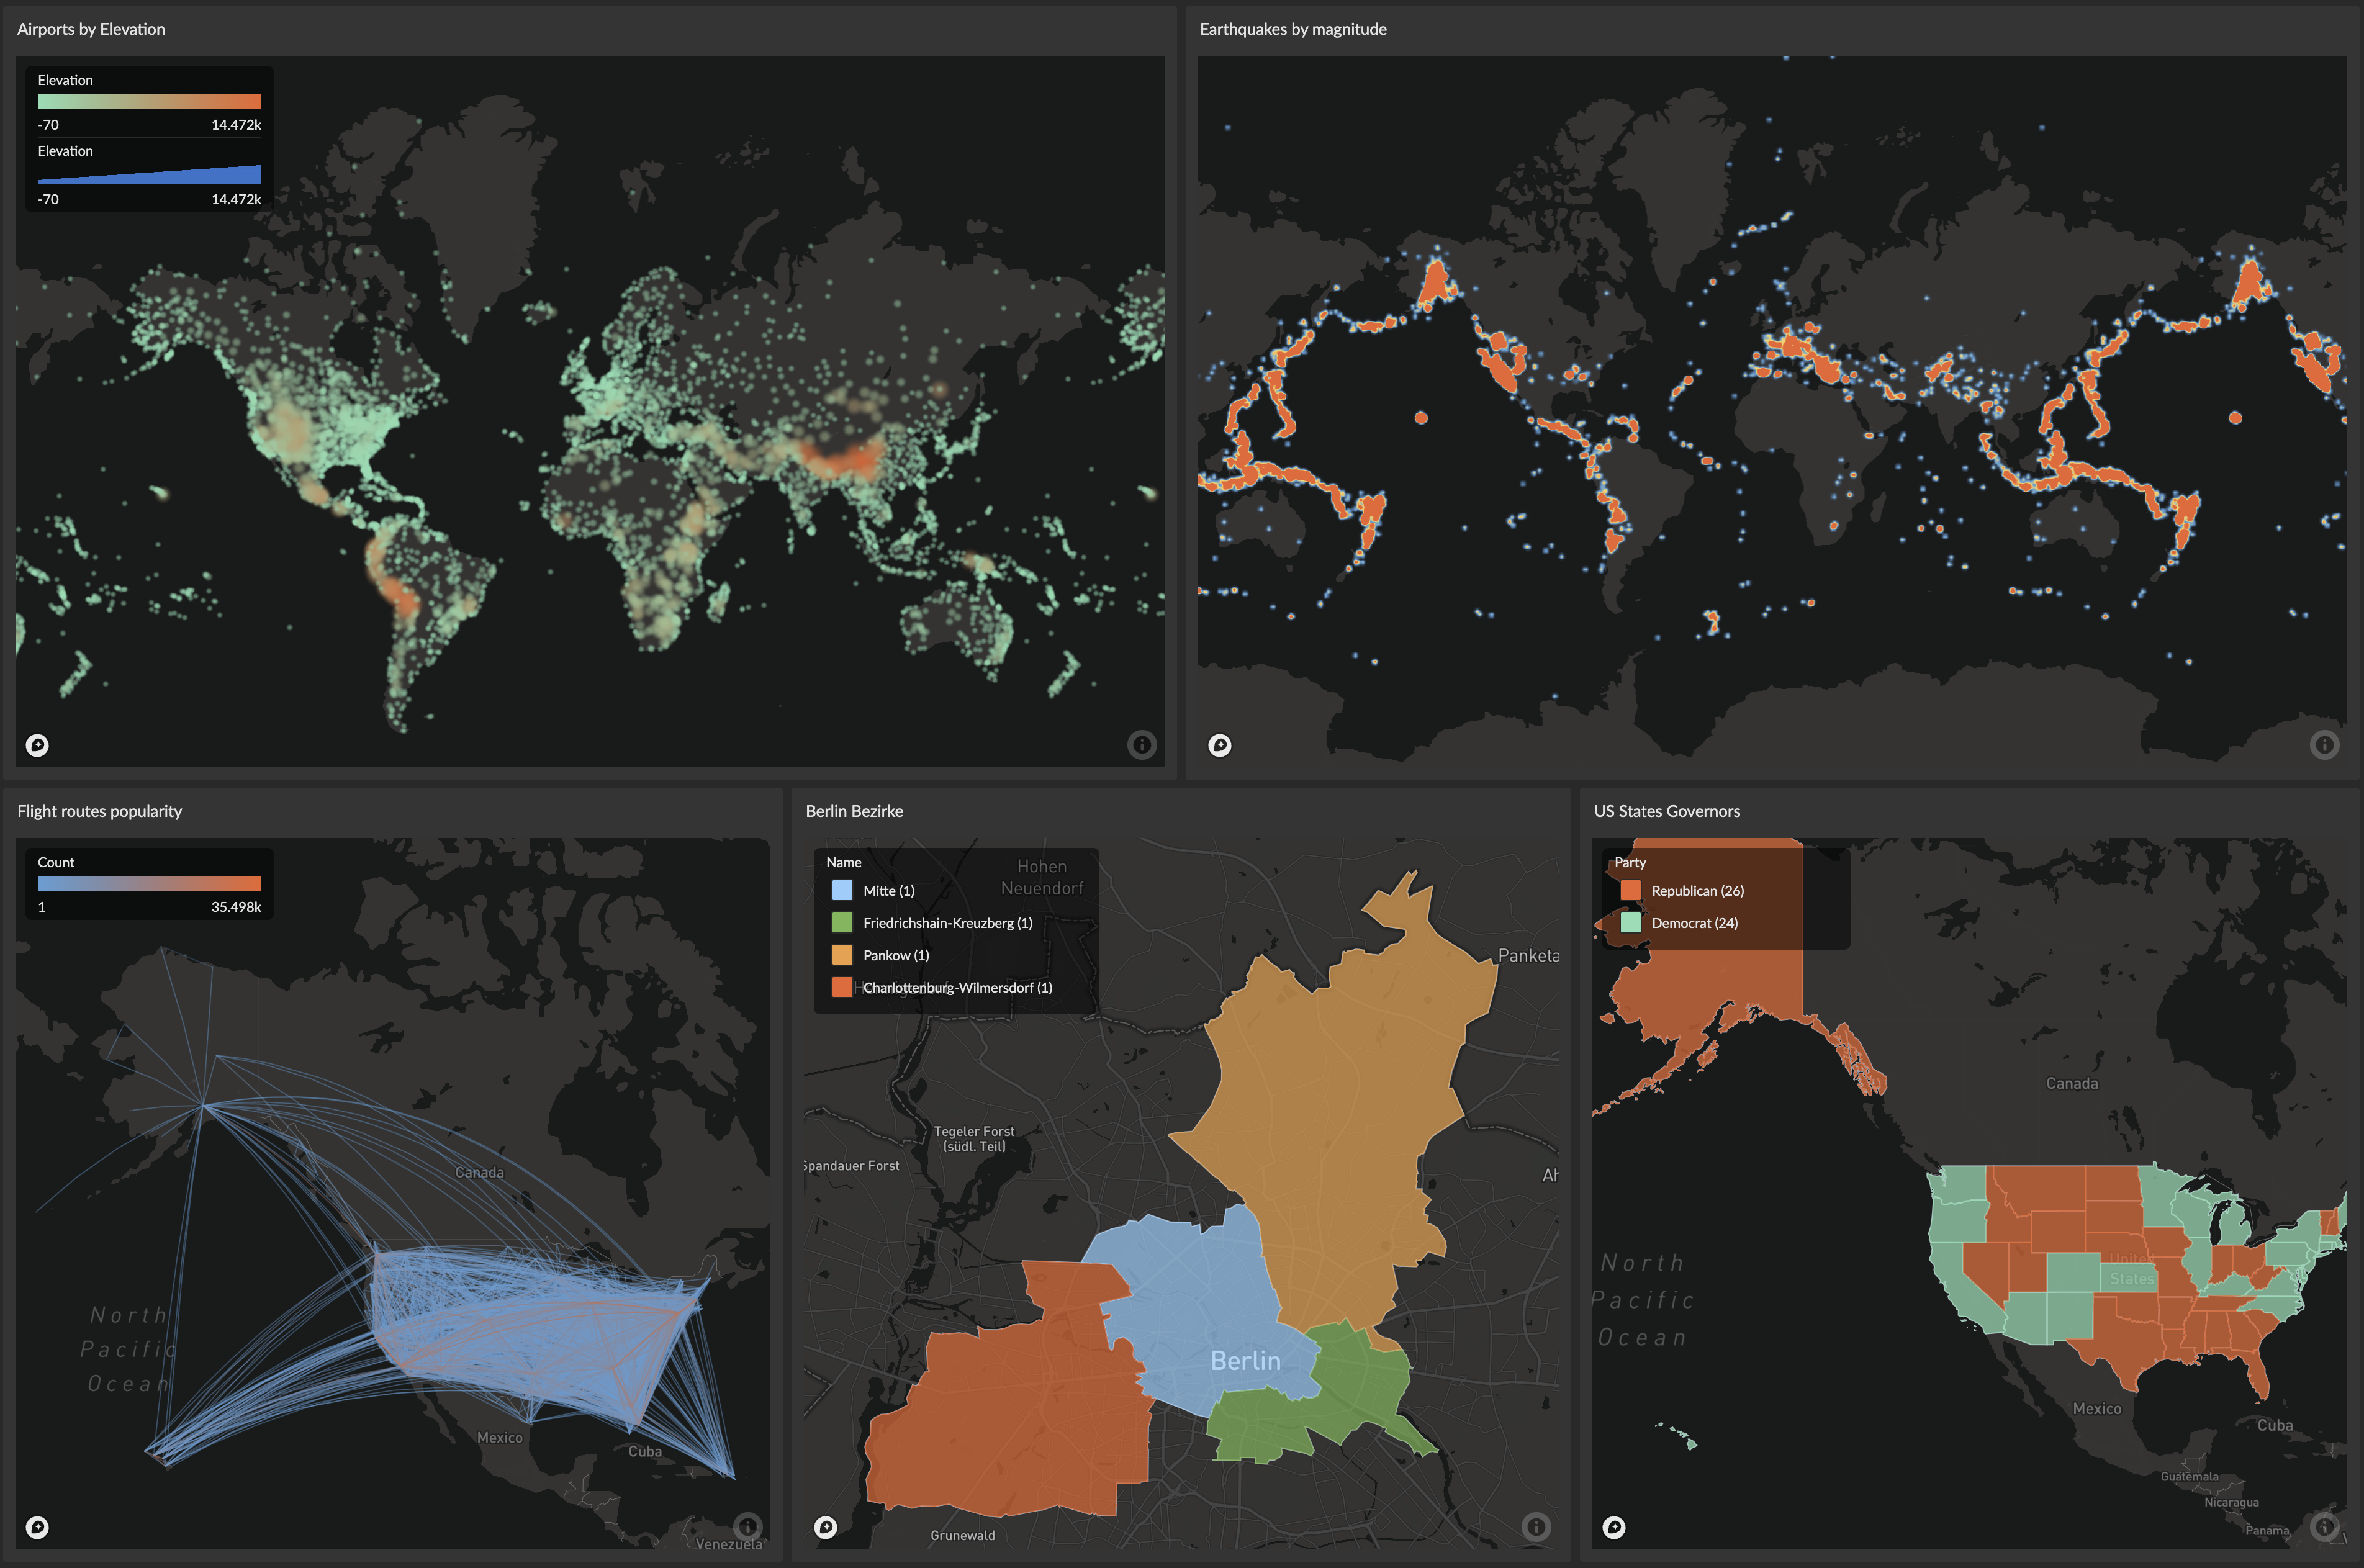Viewport: 2364px width, 1568px height.
Task: Open the info icon on Berlin Bezirke map
Action: 1536,1527
